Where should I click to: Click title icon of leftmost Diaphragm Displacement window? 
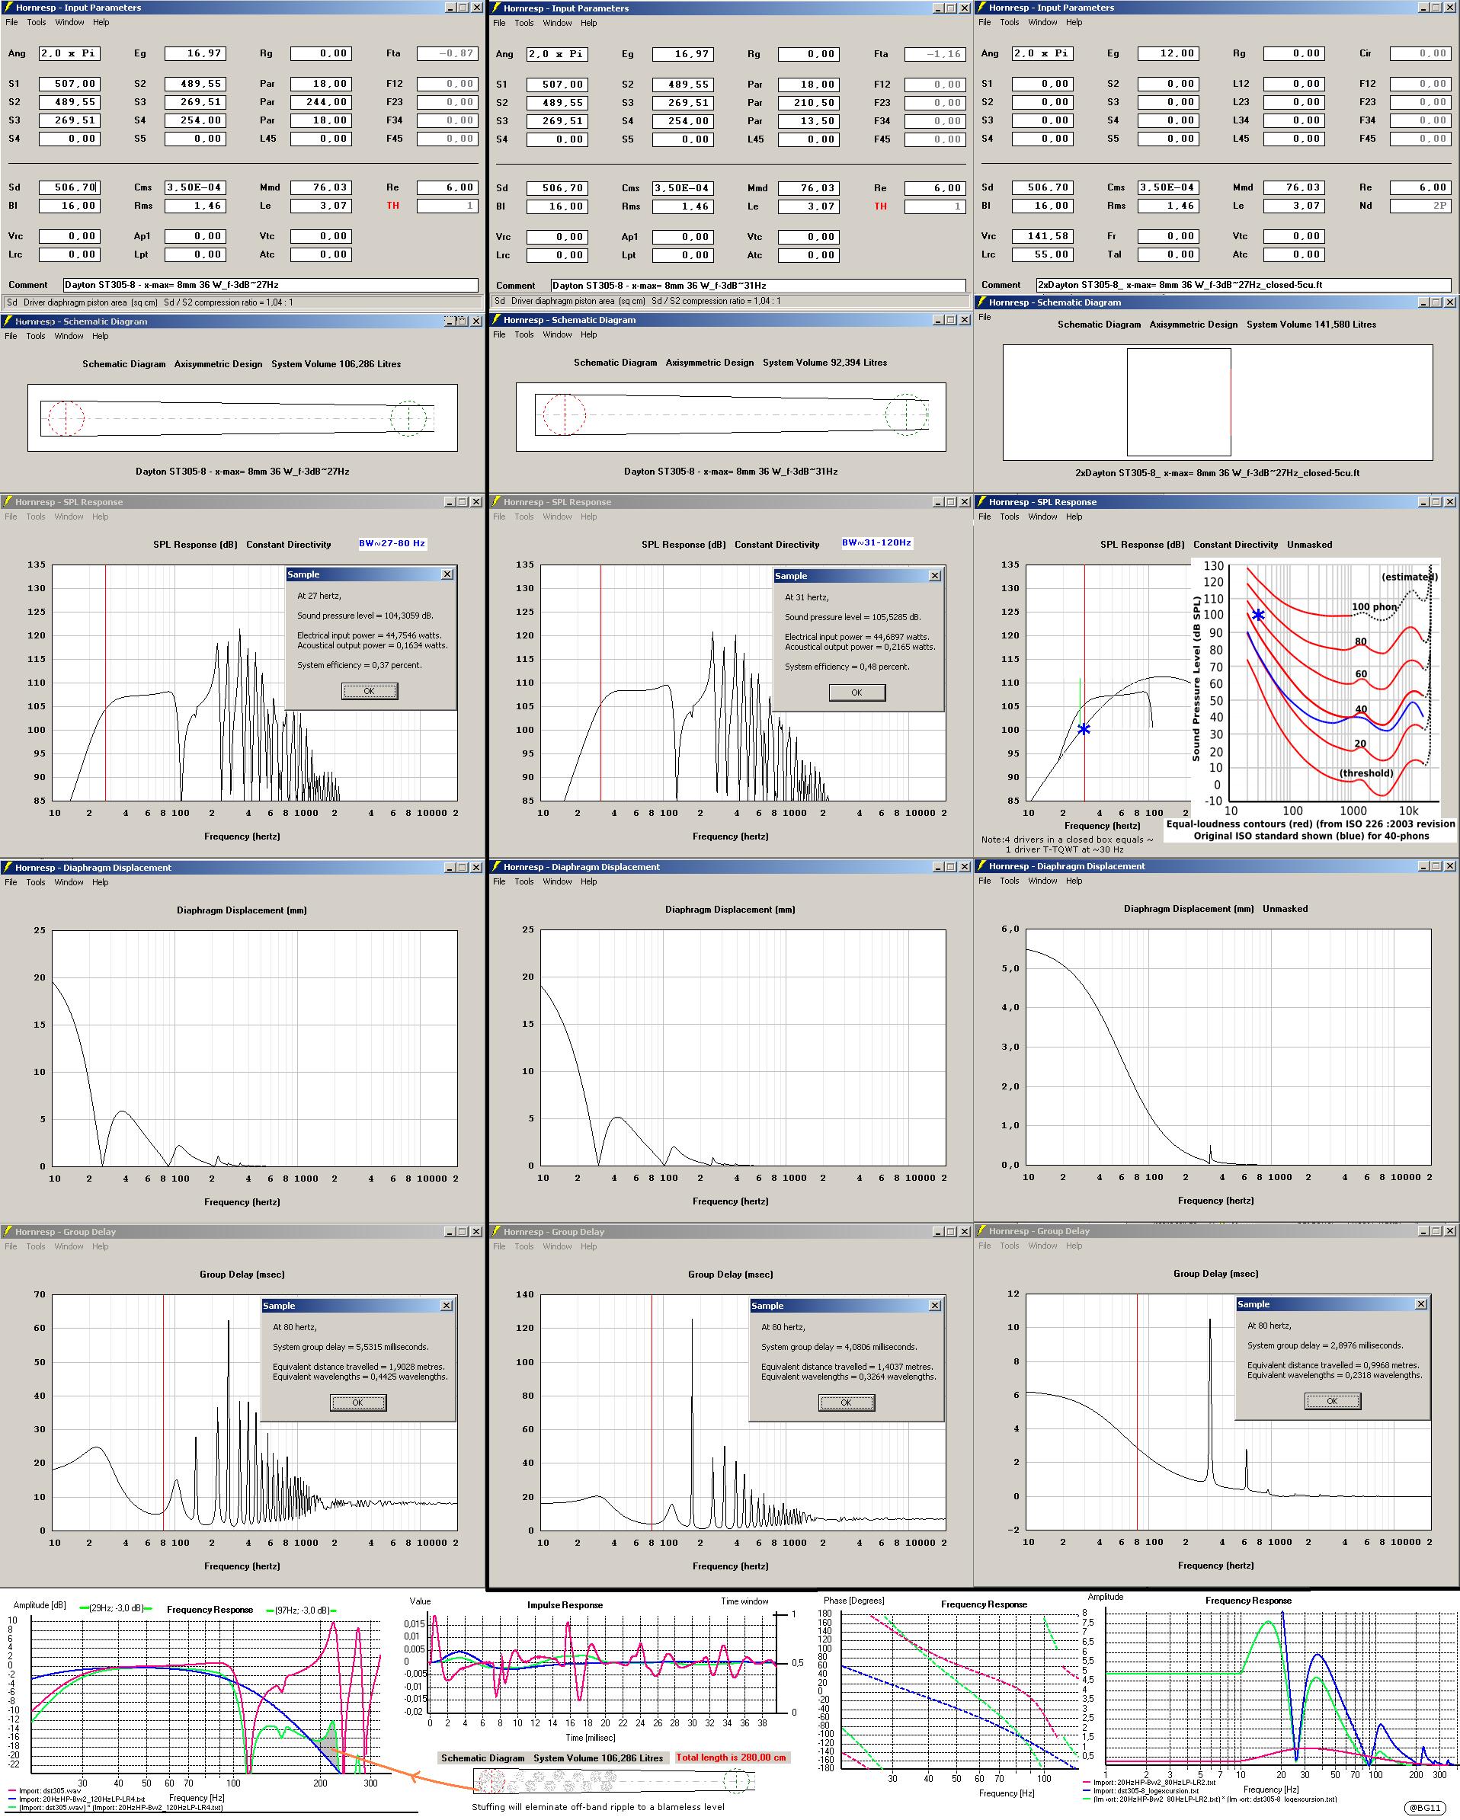[8, 868]
